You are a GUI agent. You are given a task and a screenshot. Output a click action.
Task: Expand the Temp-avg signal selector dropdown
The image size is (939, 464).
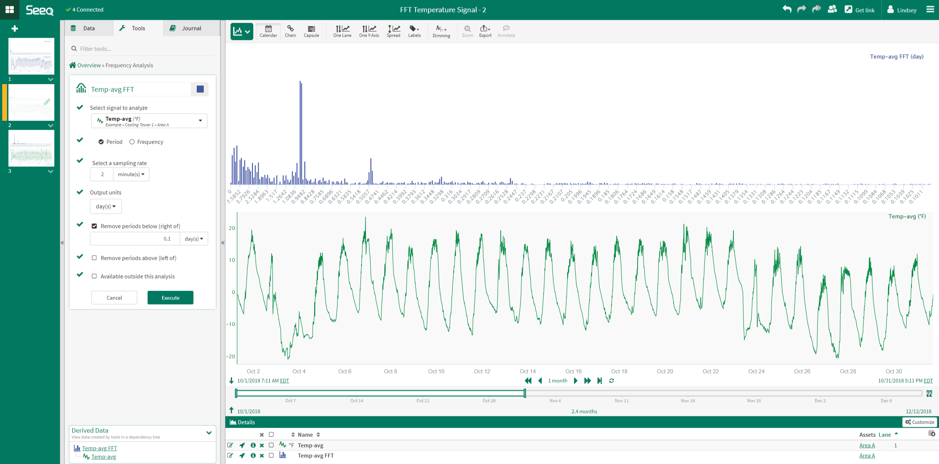[x=200, y=121]
